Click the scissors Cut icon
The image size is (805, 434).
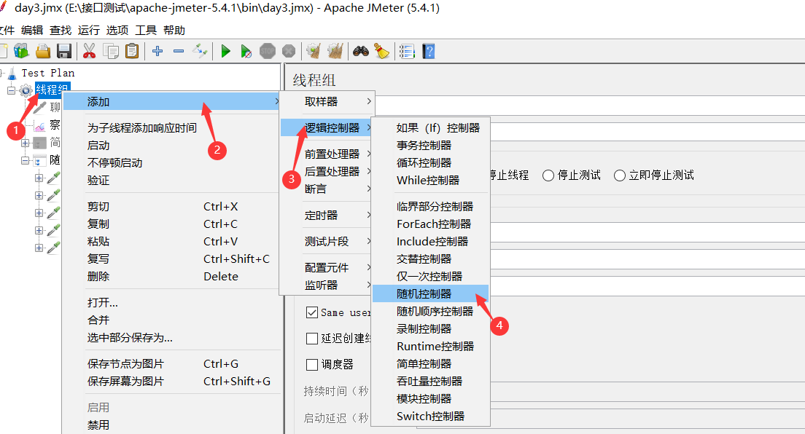pos(90,51)
